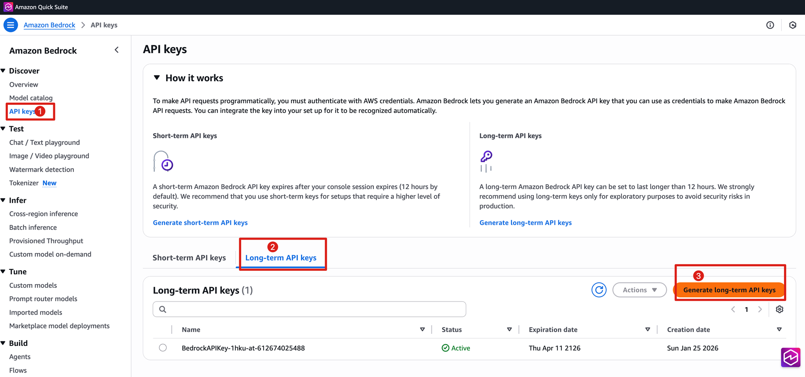Open the Quick Suite assistant floating icon

pos(790,358)
